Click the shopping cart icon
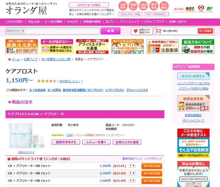220x187 pixels. pyautogui.click(x=158, y=31)
